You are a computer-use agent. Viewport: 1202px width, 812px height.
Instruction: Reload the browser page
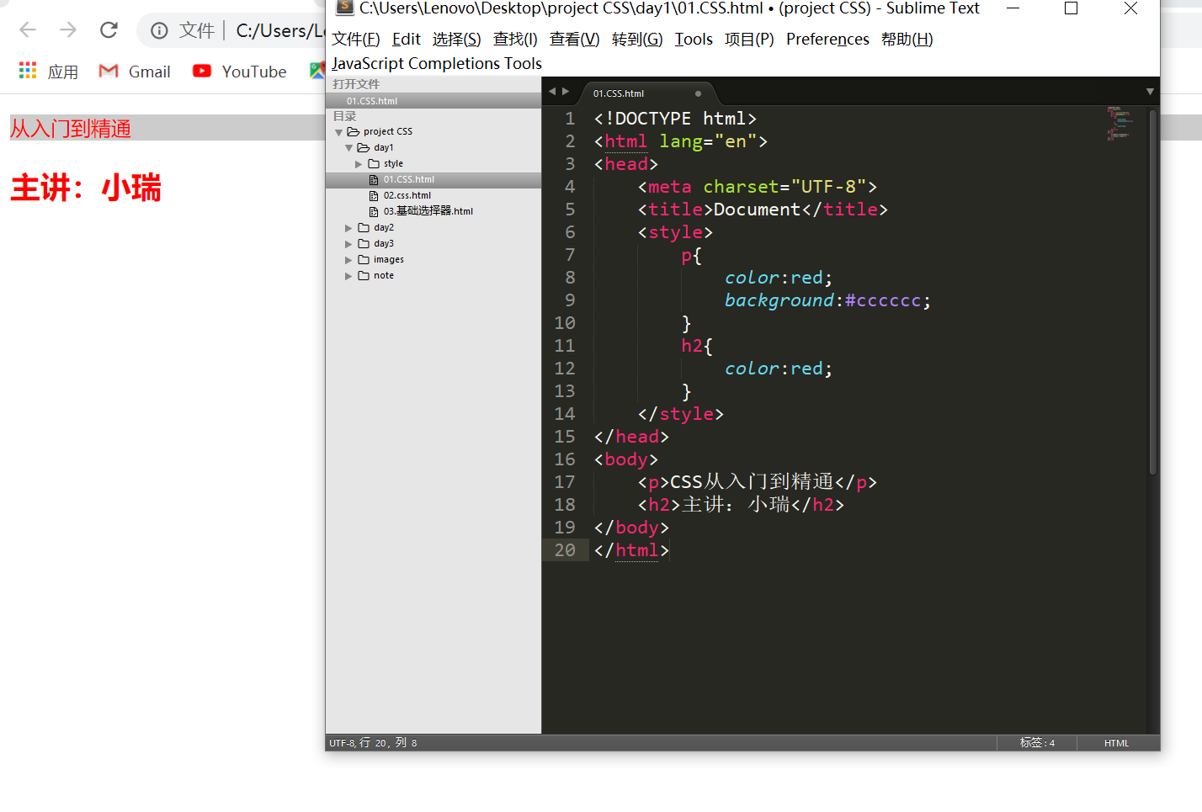109,30
